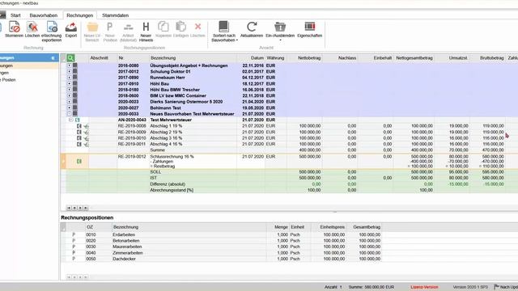
Task: Click the OZ column header in Rechnungspositionen
Action: (x=98, y=227)
